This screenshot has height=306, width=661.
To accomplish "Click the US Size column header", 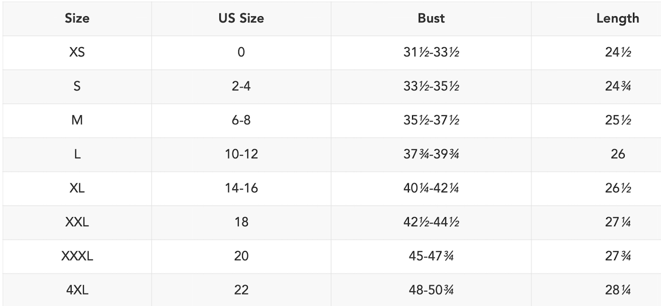I will (241, 18).
